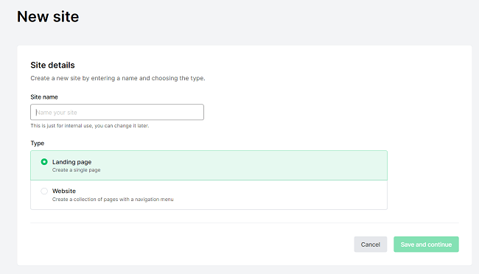Click the Cancel button
The height and width of the screenshot is (274, 479).
coord(370,245)
